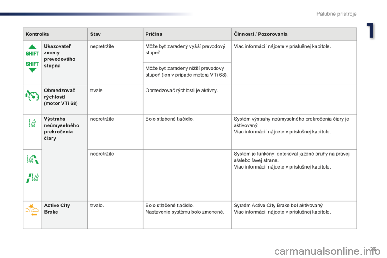This screenshot has height=258, width=387.
Task: Click the single lane departure warning icon
Action: click(x=33, y=123)
